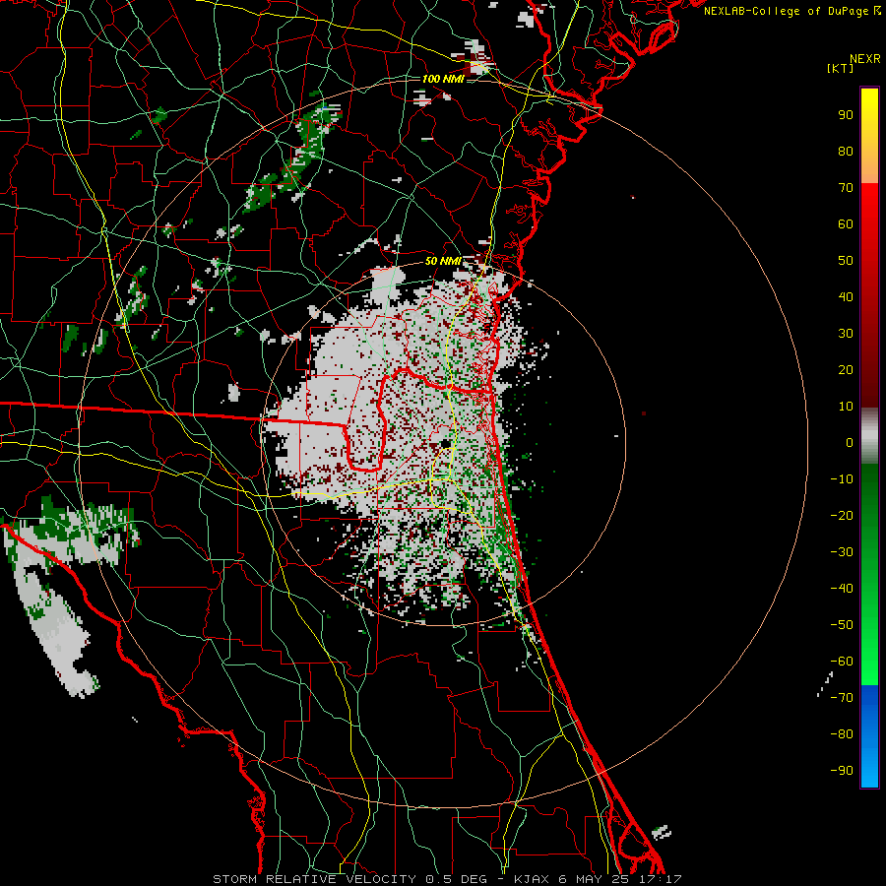Click the 50 NMI range ring label
This screenshot has width=886, height=886.
(x=442, y=261)
